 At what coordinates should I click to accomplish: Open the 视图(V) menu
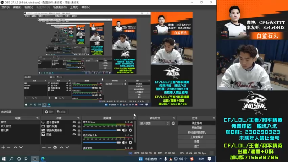click(x=29, y=7)
